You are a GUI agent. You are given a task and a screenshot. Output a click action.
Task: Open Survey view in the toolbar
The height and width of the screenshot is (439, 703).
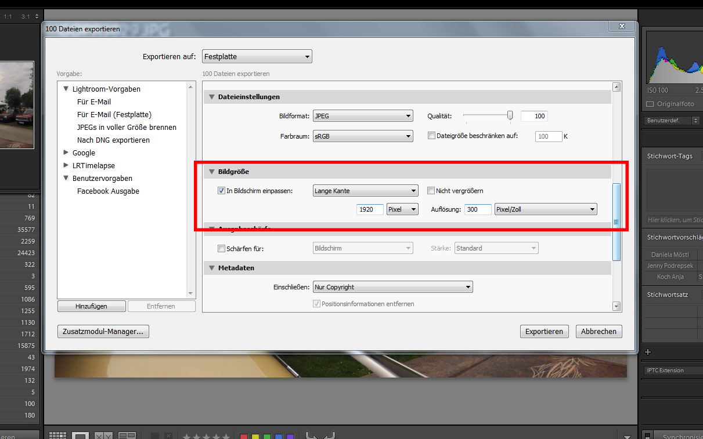coord(127,436)
